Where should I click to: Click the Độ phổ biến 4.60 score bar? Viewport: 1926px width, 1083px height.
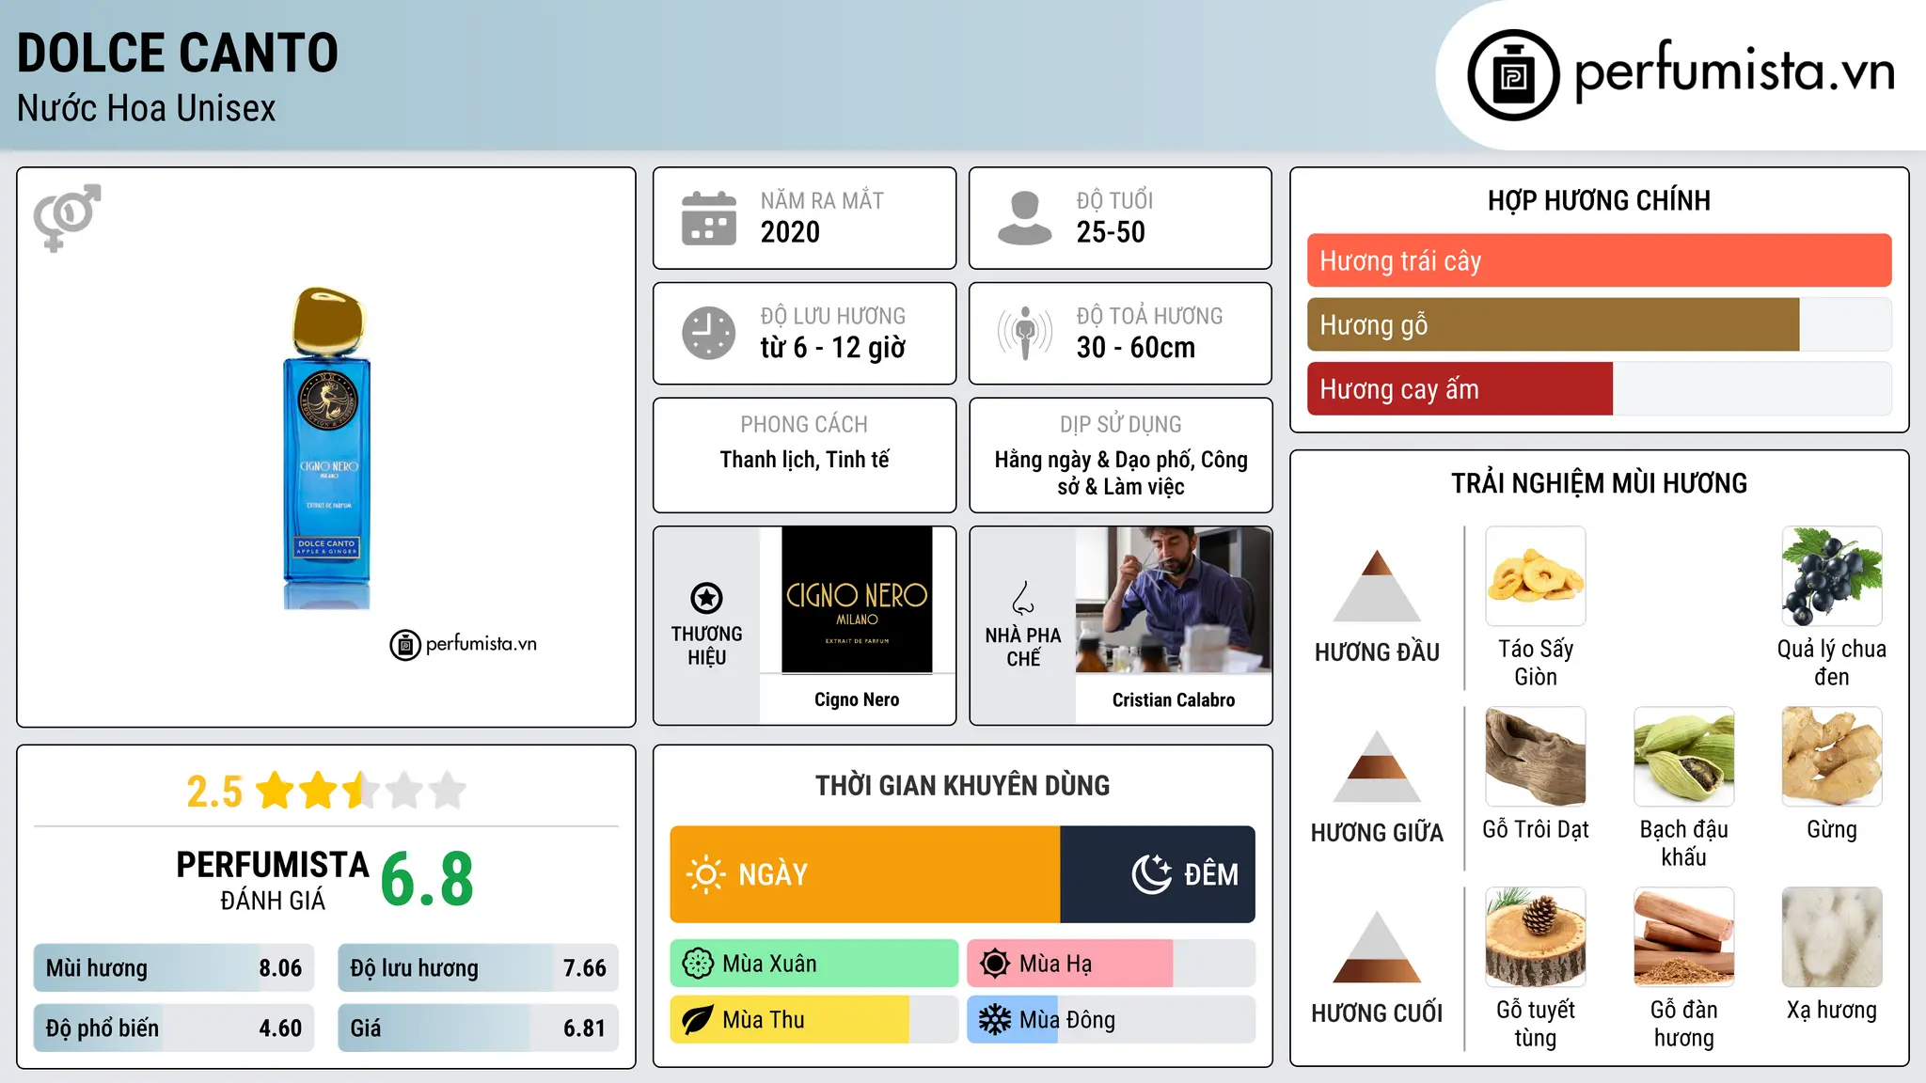(x=174, y=1028)
